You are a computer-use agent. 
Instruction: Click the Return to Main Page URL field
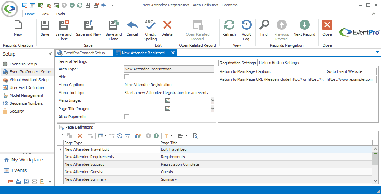point(351,79)
